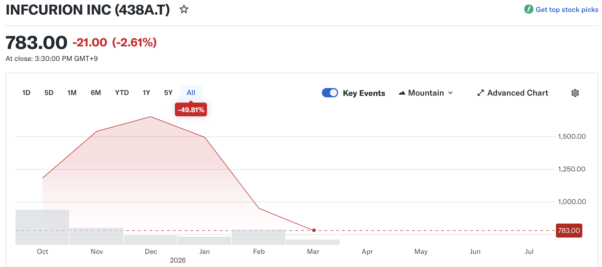Screen dimensions: 602x267
Task: Click the Mountain chart type icon
Action: (402, 93)
